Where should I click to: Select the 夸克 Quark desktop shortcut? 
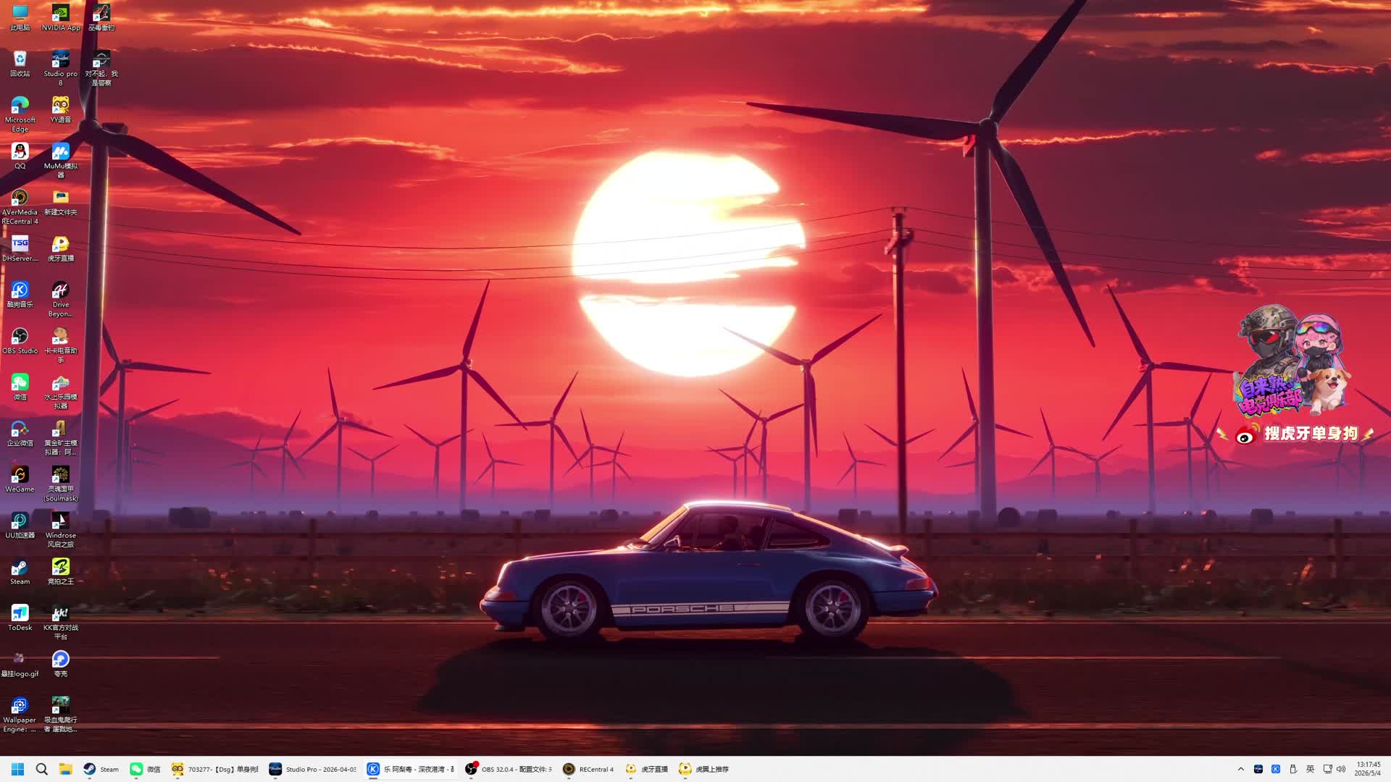click(61, 665)
